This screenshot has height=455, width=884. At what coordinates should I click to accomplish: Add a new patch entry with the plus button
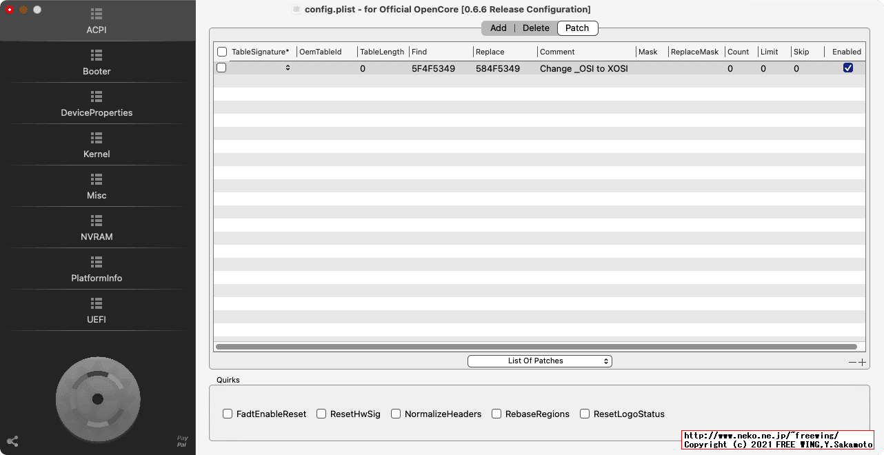(x=863, y=361)
